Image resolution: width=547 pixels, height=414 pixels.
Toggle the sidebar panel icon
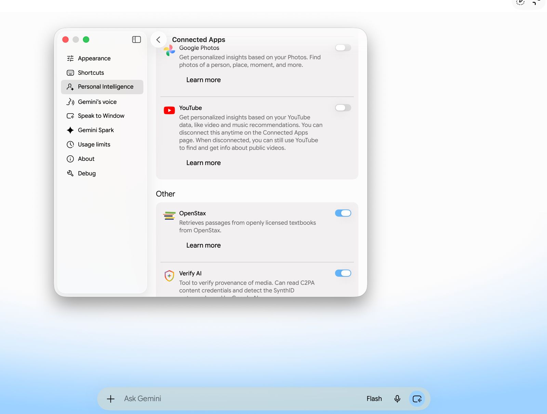coord(136,40)
